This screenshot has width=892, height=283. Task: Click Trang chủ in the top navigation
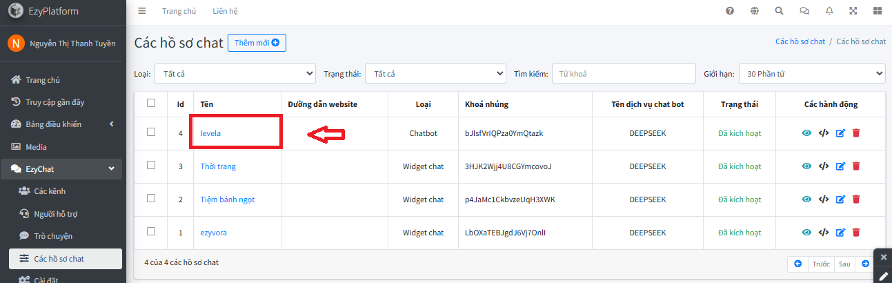(x=179, y=11)
